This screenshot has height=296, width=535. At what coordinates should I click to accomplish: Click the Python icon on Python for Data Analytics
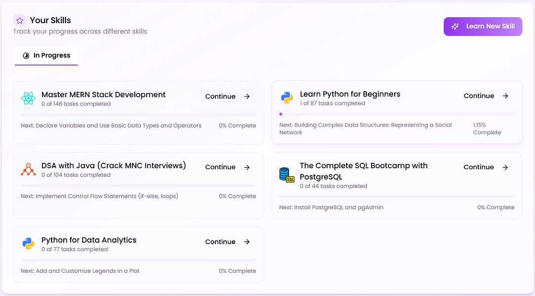pyautogui.click(x=29, y=244)
